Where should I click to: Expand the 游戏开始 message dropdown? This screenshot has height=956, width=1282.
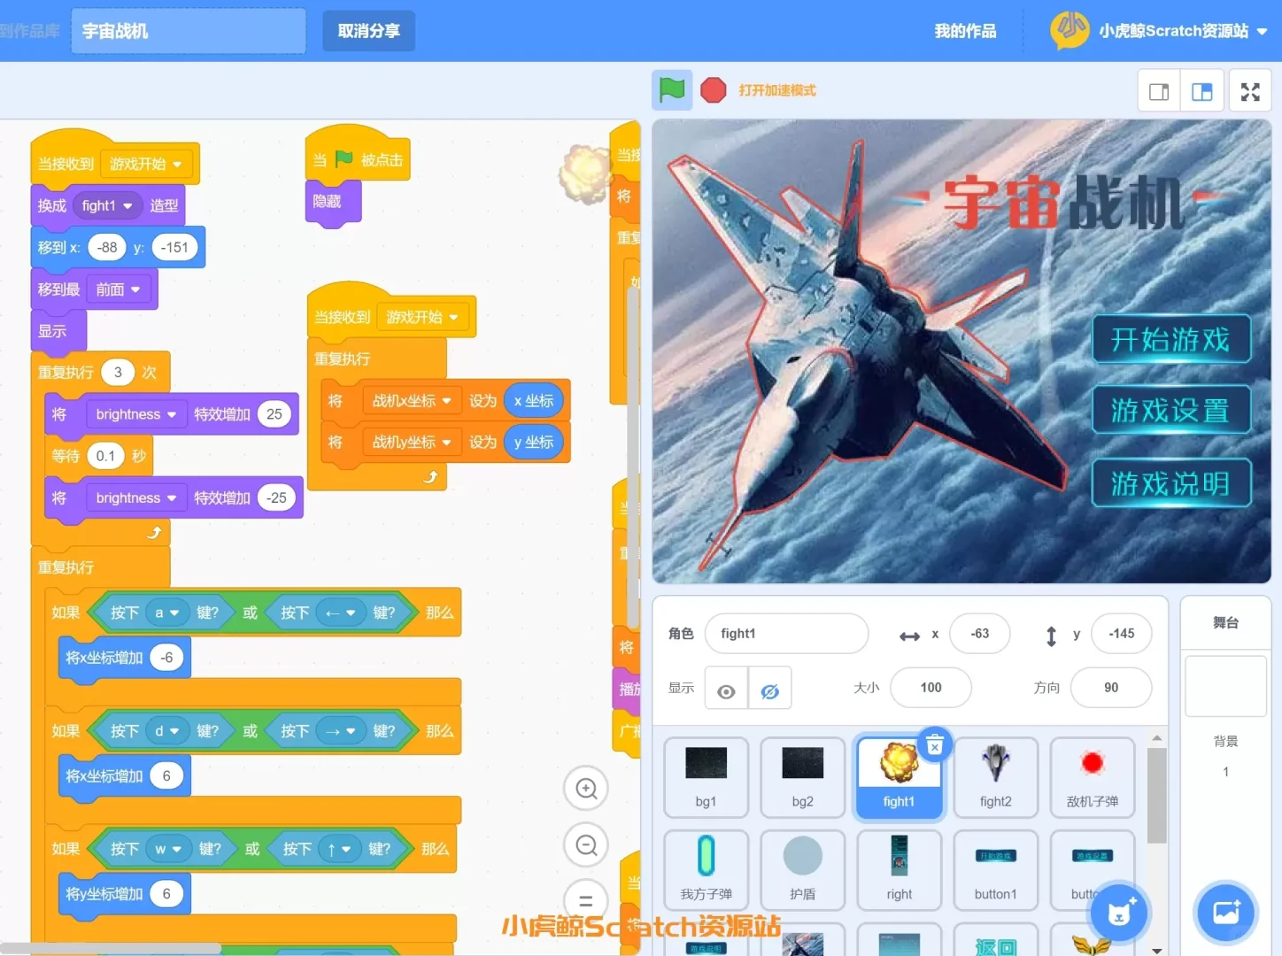coord(148,164)
